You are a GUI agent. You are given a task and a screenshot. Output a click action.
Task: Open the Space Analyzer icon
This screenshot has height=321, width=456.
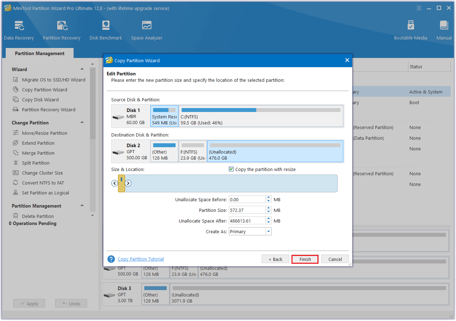click(146, 26)
